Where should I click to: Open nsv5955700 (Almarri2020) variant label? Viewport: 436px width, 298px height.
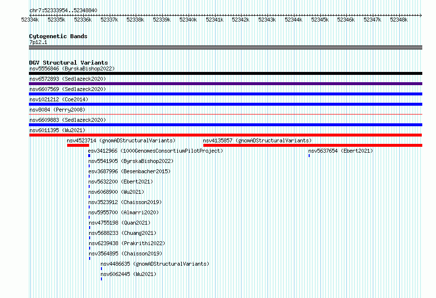click(x=123, y=212)
